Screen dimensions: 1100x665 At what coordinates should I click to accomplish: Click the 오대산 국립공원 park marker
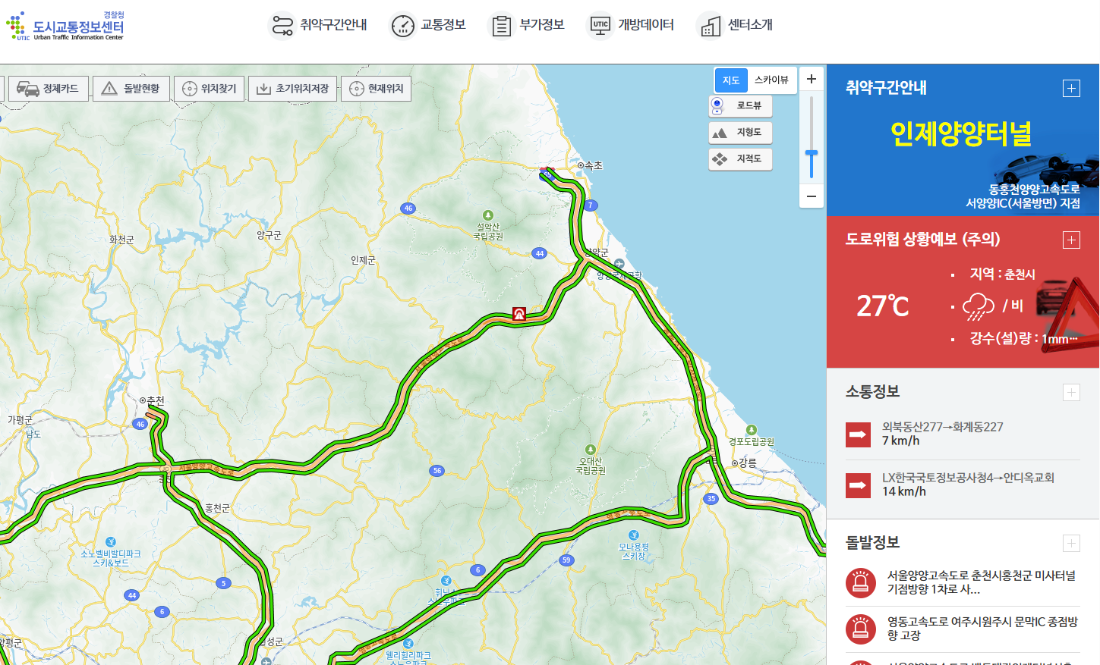(x=591, y=450)
